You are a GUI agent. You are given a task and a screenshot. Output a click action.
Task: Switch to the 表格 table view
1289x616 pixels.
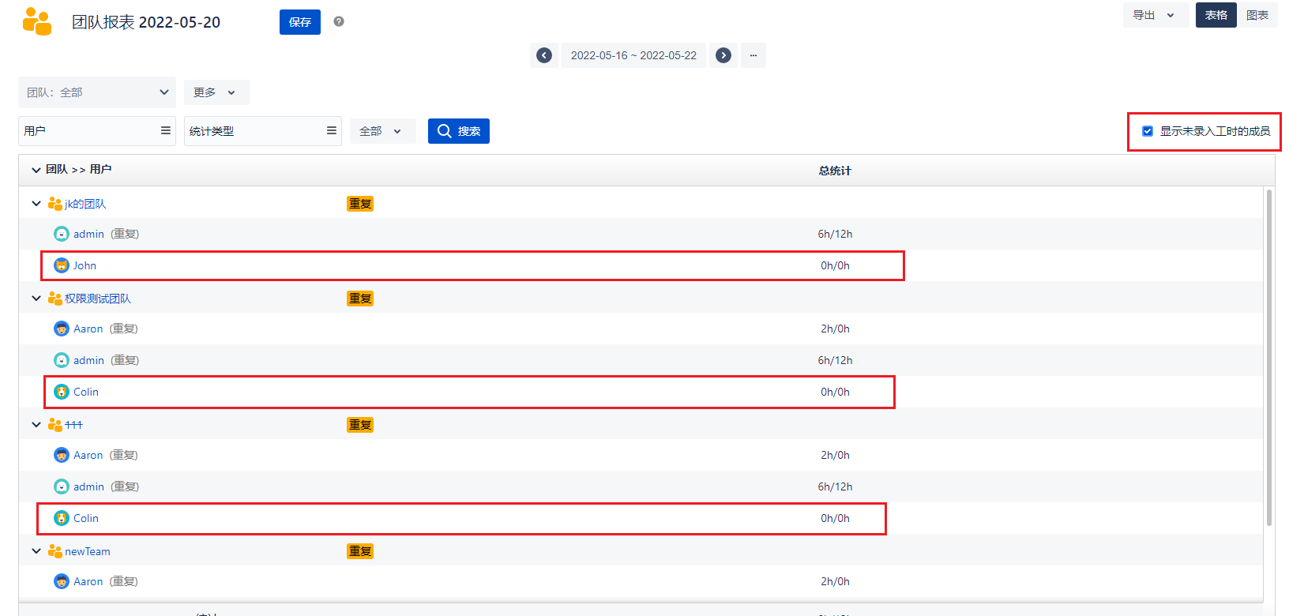click(x=1216, y=15)
